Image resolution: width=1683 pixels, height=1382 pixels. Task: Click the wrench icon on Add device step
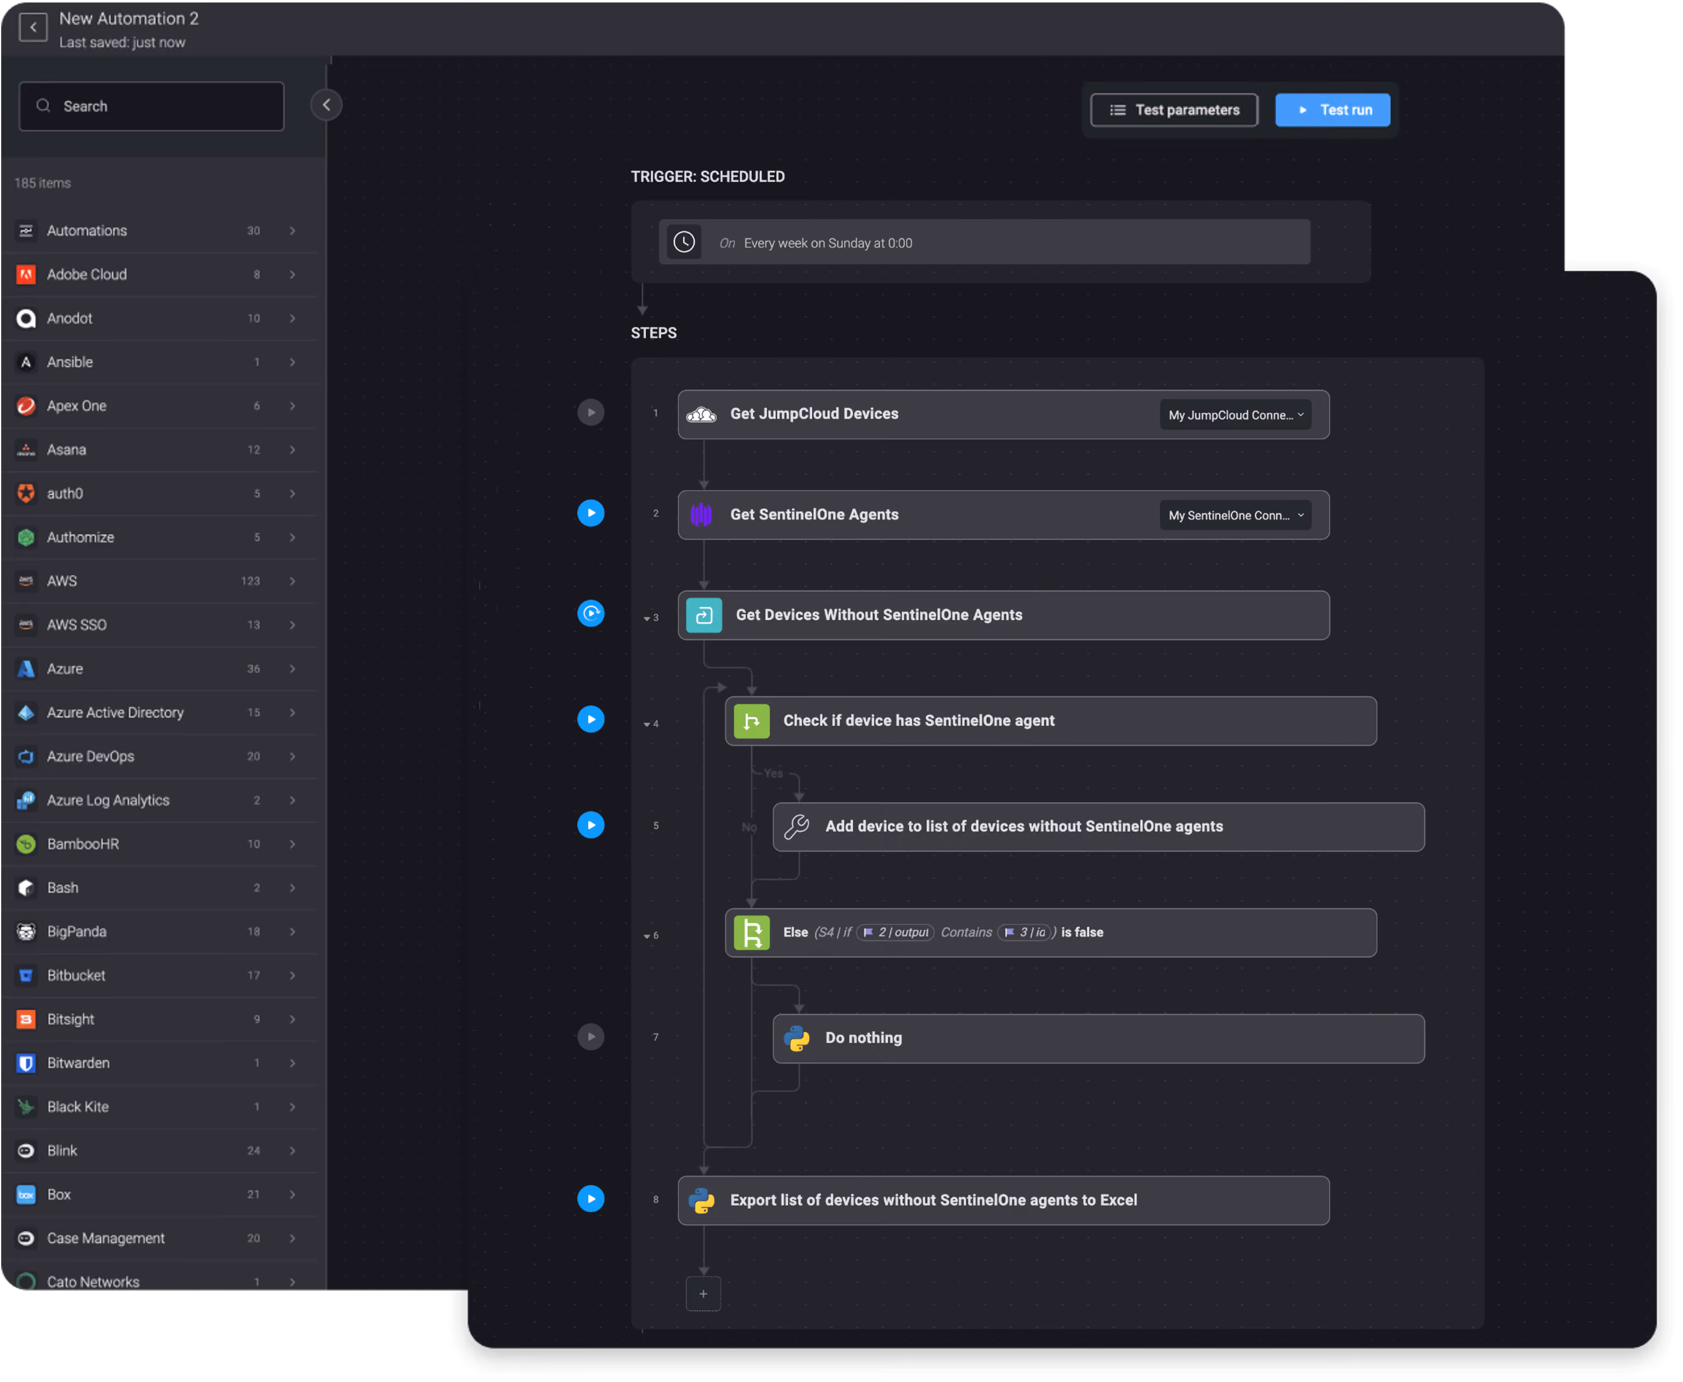pyautogui.click(x=798, y=828)
